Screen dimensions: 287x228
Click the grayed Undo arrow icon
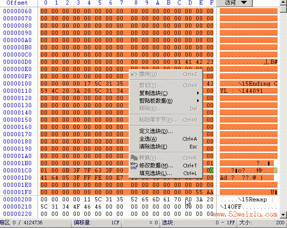click(x=134, y=75)
